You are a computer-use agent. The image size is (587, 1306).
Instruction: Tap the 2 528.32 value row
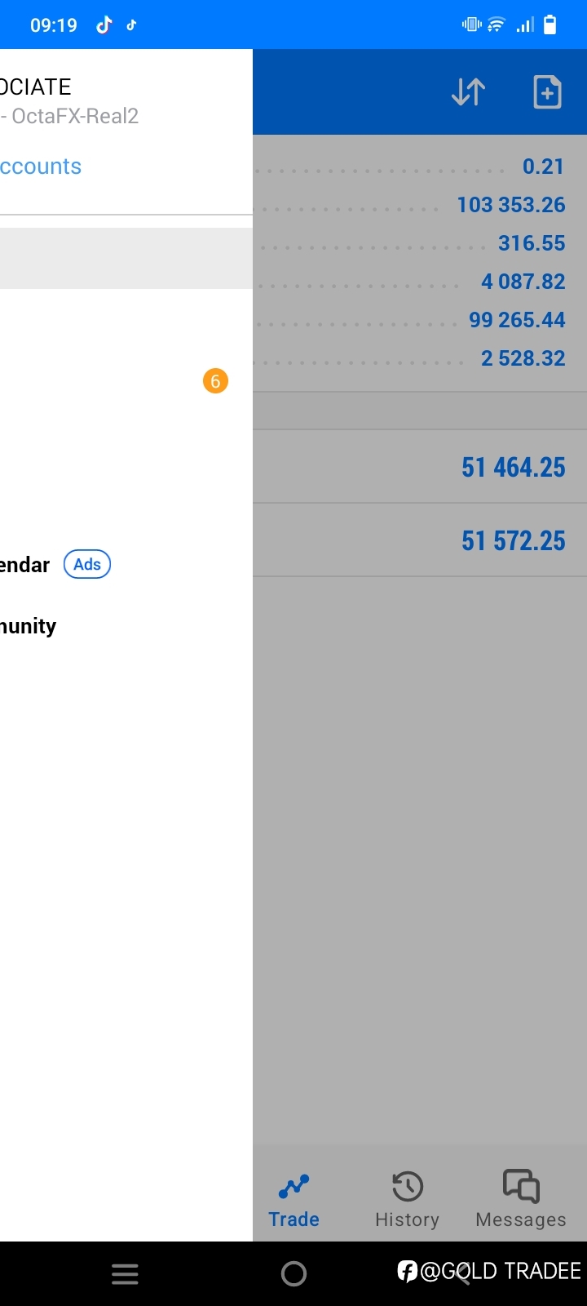coord(420,358)
